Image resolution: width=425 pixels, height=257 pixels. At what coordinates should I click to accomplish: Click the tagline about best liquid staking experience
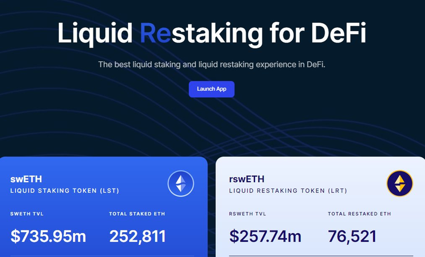pyautogui.click(x=211, y=65)
